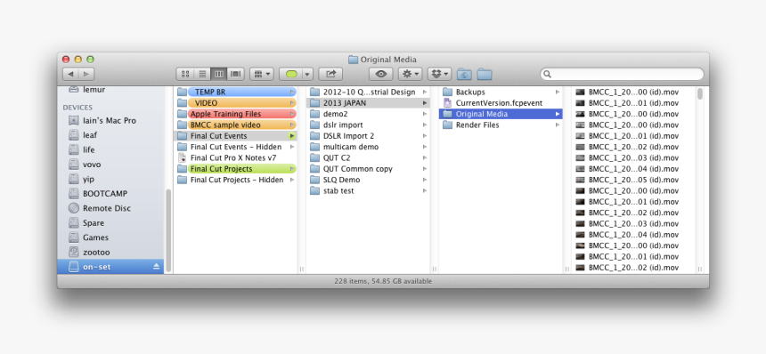This screenshot has height=354, width=766.
Task: Quick Look with the eye icon
Action: [x=381, y=74]
